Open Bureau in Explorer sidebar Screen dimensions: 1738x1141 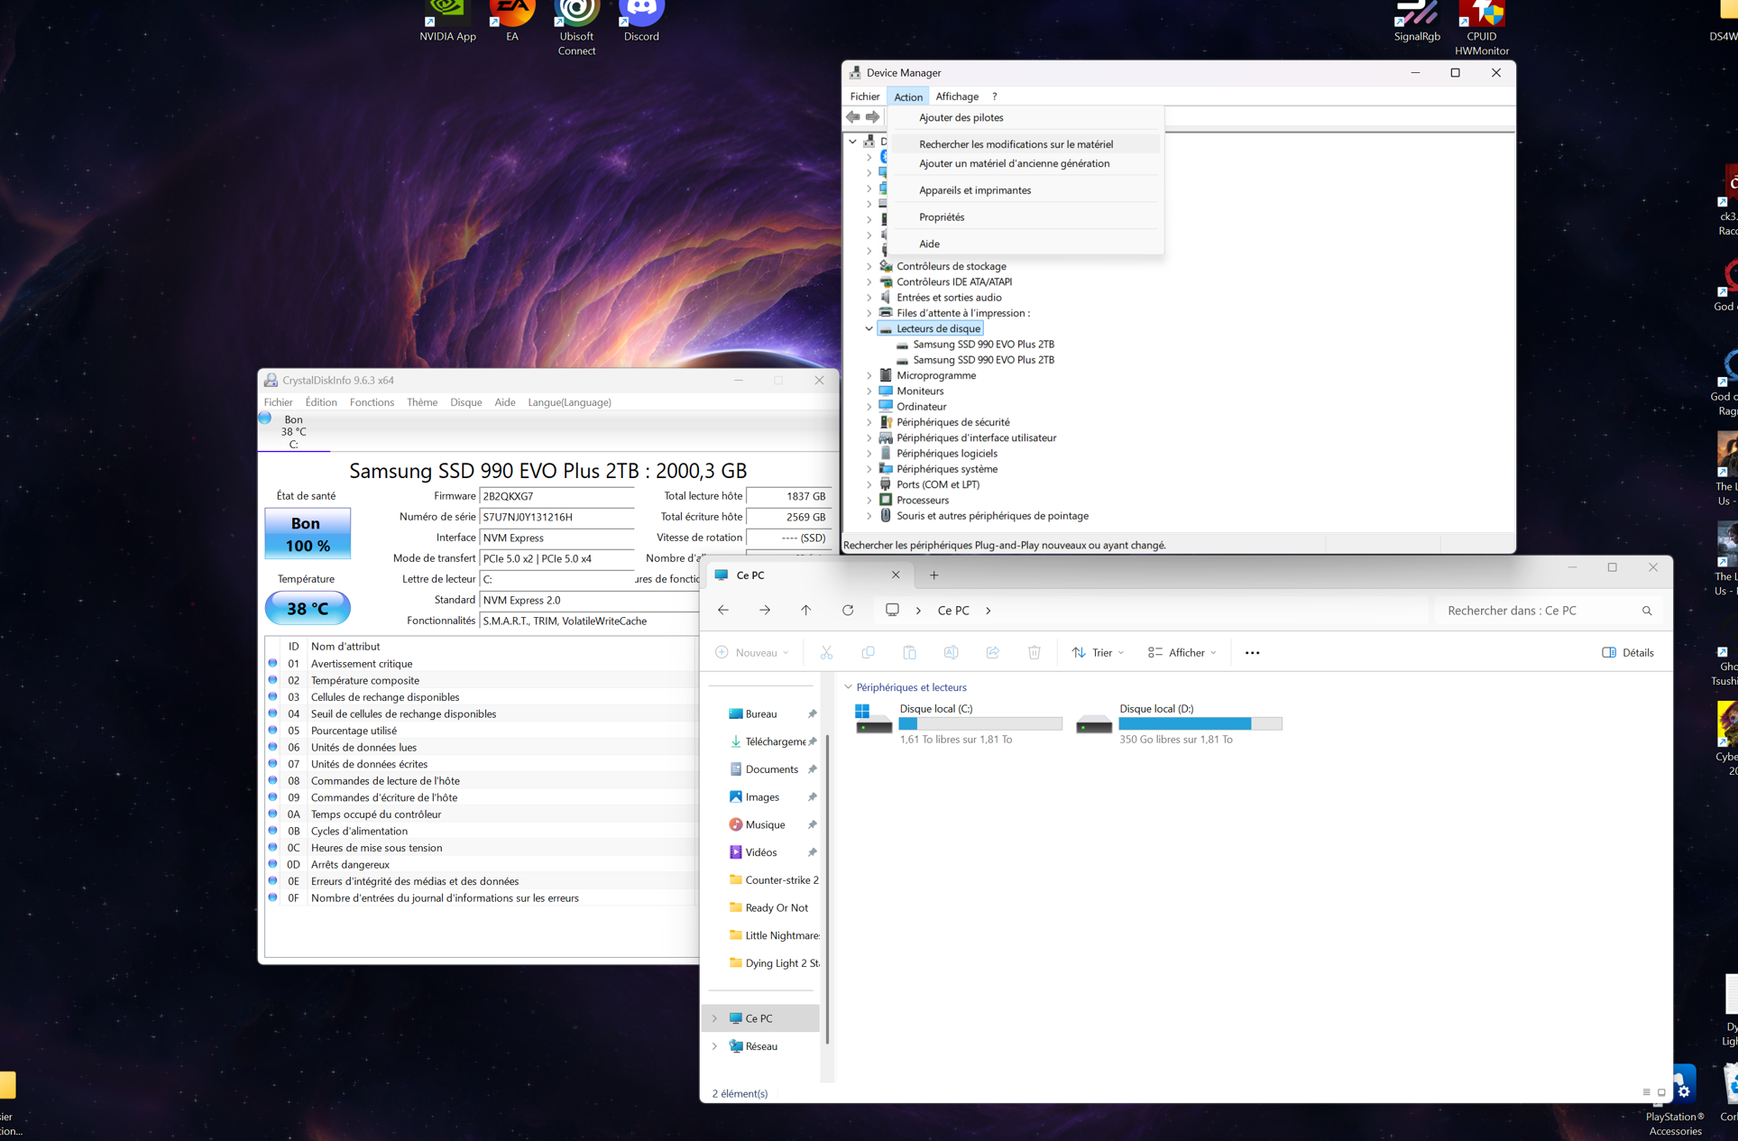[x=761, y=713]
